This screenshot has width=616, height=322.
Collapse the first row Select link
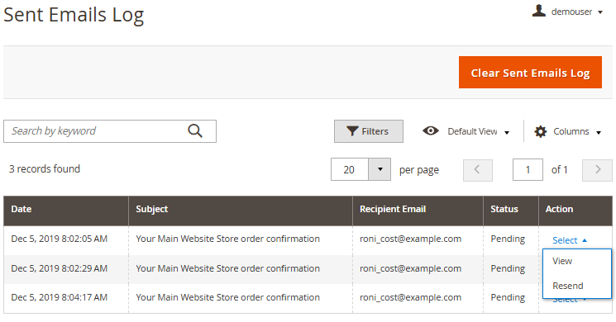pyautogui.click(x=569, y=240)
